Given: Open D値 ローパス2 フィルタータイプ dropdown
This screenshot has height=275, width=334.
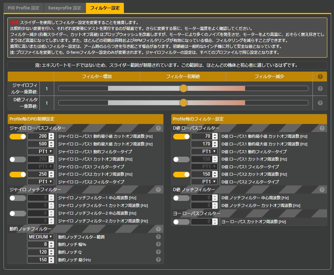Looking at the screenshot, I should click(x=204, y=182).
